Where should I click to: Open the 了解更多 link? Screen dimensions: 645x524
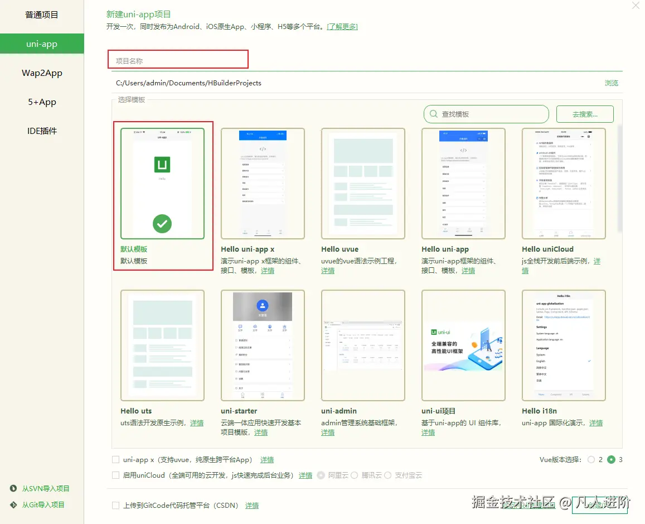click(342, 27)
